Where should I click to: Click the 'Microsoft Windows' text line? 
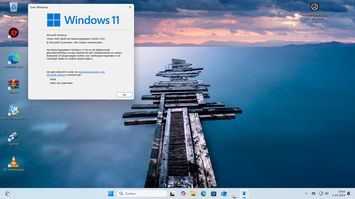click(57, 35)
